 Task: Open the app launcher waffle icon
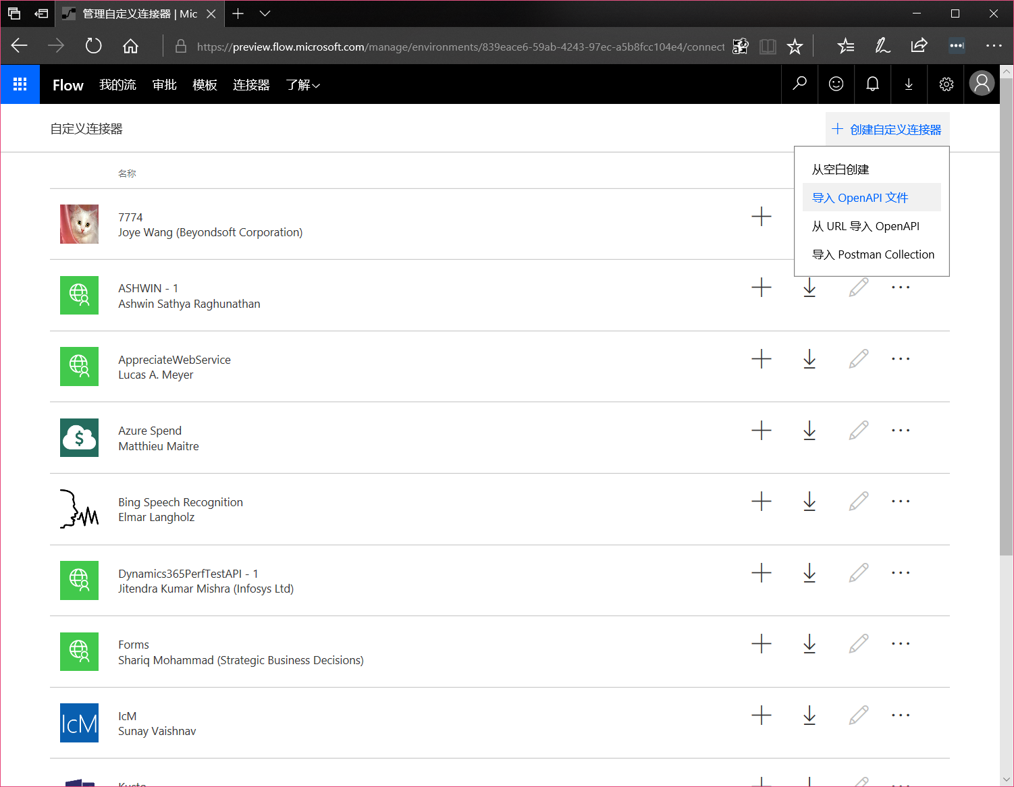pyautogui.click(x=20, y=84)
